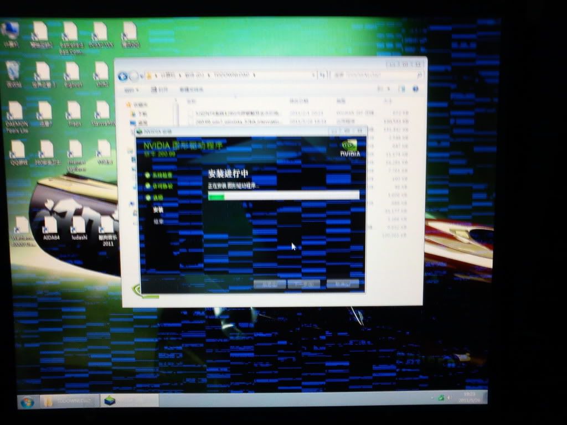Click the rightmost 取消 button in NVIDIA installer
567x425 pixels.
pyautogui.click(x=343, y=284)
